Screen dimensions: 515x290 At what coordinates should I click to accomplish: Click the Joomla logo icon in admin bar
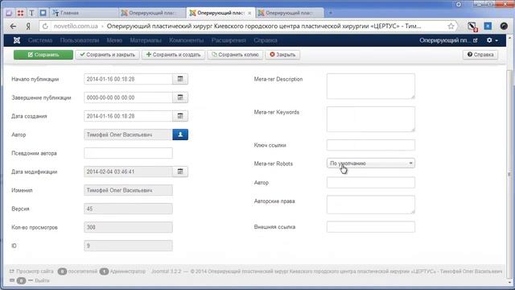[17, 40]
